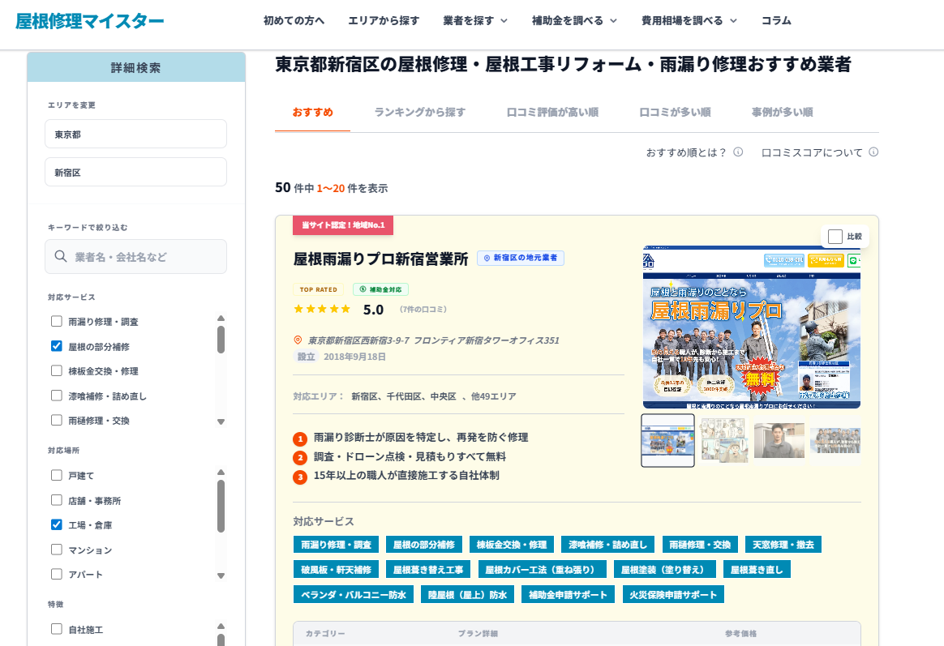Screen dimensions: 944x646
Task: Uncheck the 屋根の部分補修 checkbox
Action: [x=57, y=346]
